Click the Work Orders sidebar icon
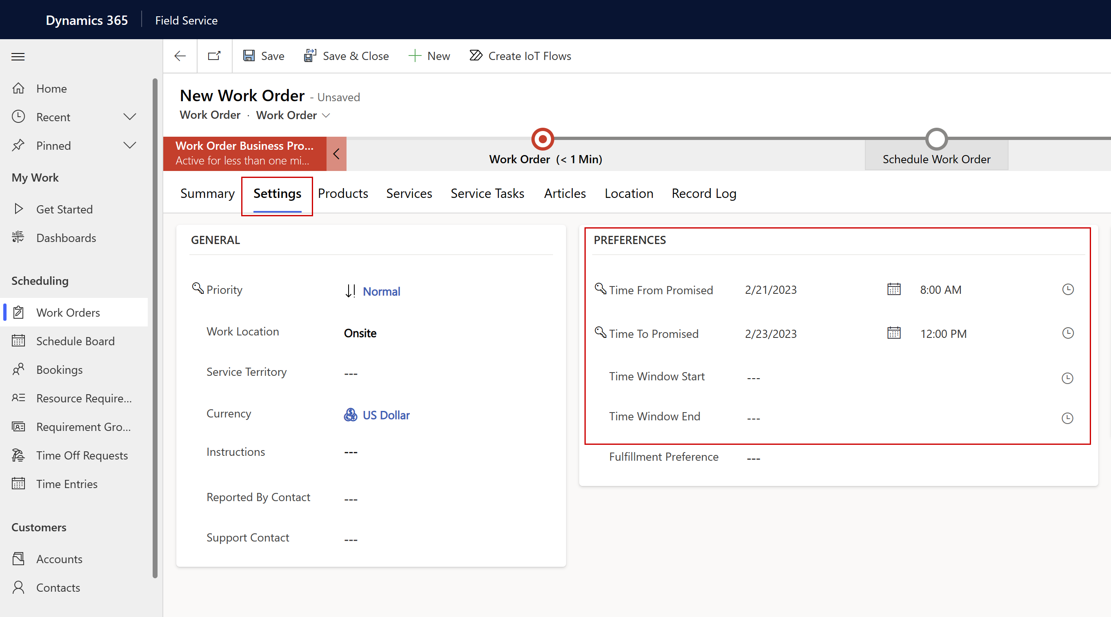The width and height of the screenshot is (1111, 617). pyautogui.click(x=20, y=311)
